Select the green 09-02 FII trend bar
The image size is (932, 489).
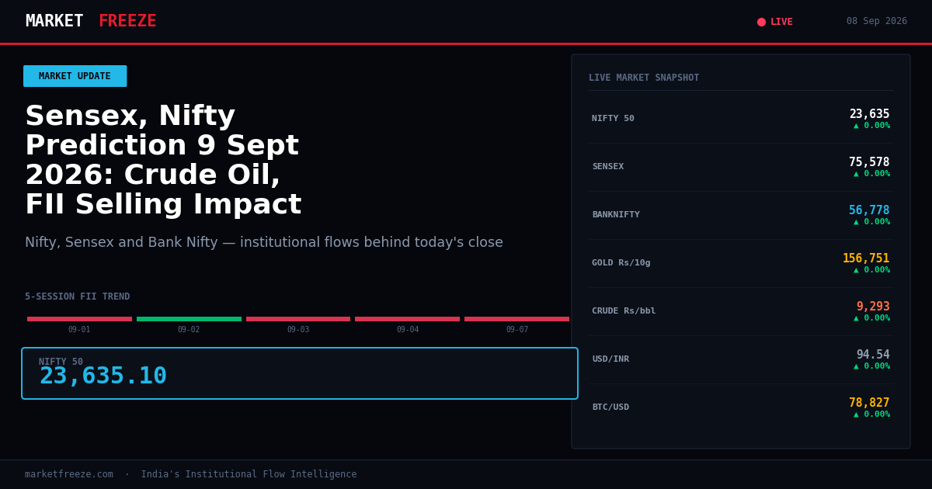[x=189, y=319]
